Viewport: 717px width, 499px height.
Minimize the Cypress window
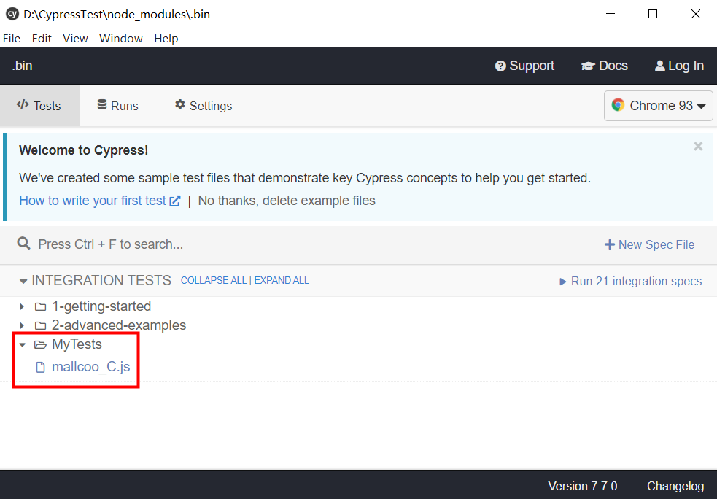(611, 14)
